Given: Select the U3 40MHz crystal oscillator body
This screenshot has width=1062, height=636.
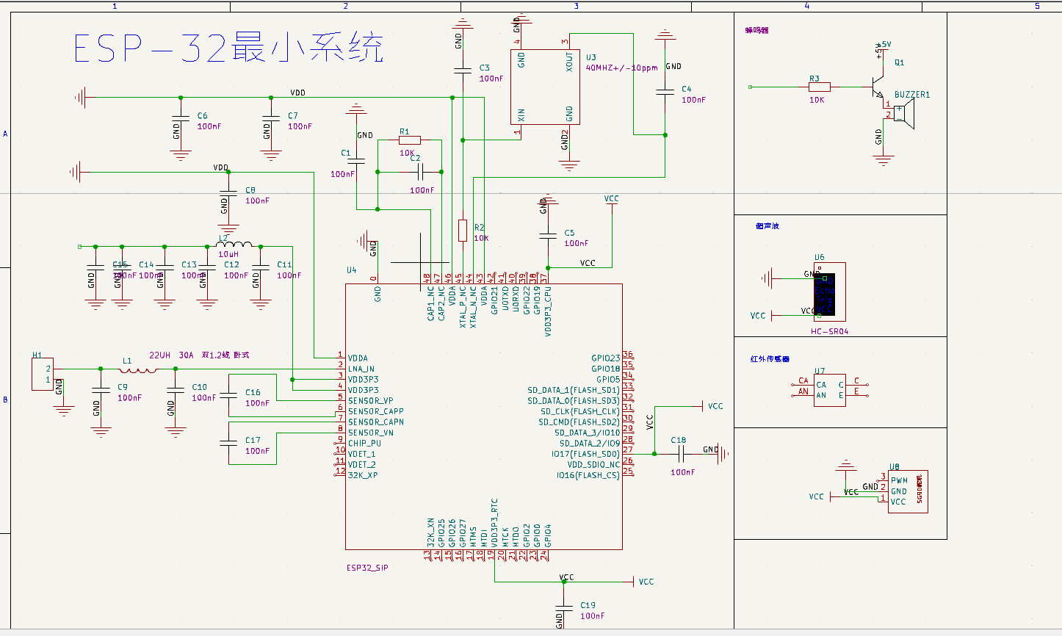Looking at the screenshot, I should [545, 87].
